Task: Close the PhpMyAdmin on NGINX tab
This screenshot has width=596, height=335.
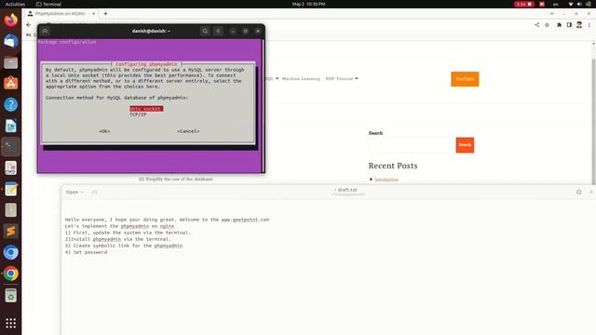Action: coord(94,14)
